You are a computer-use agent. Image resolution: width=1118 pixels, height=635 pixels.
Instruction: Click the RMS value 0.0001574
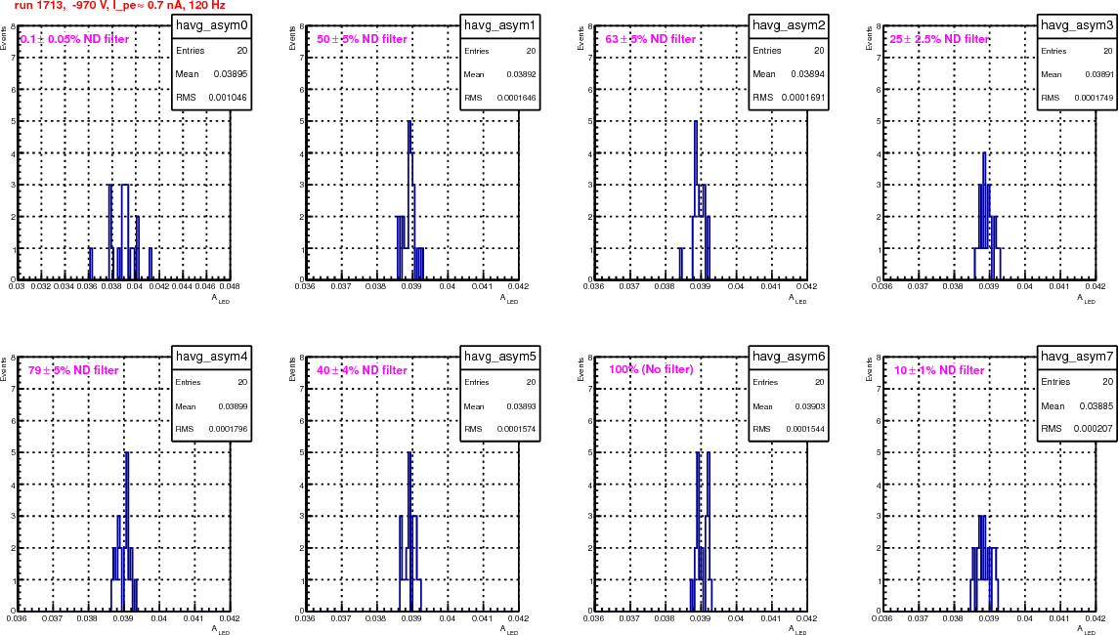coord(517,429)
